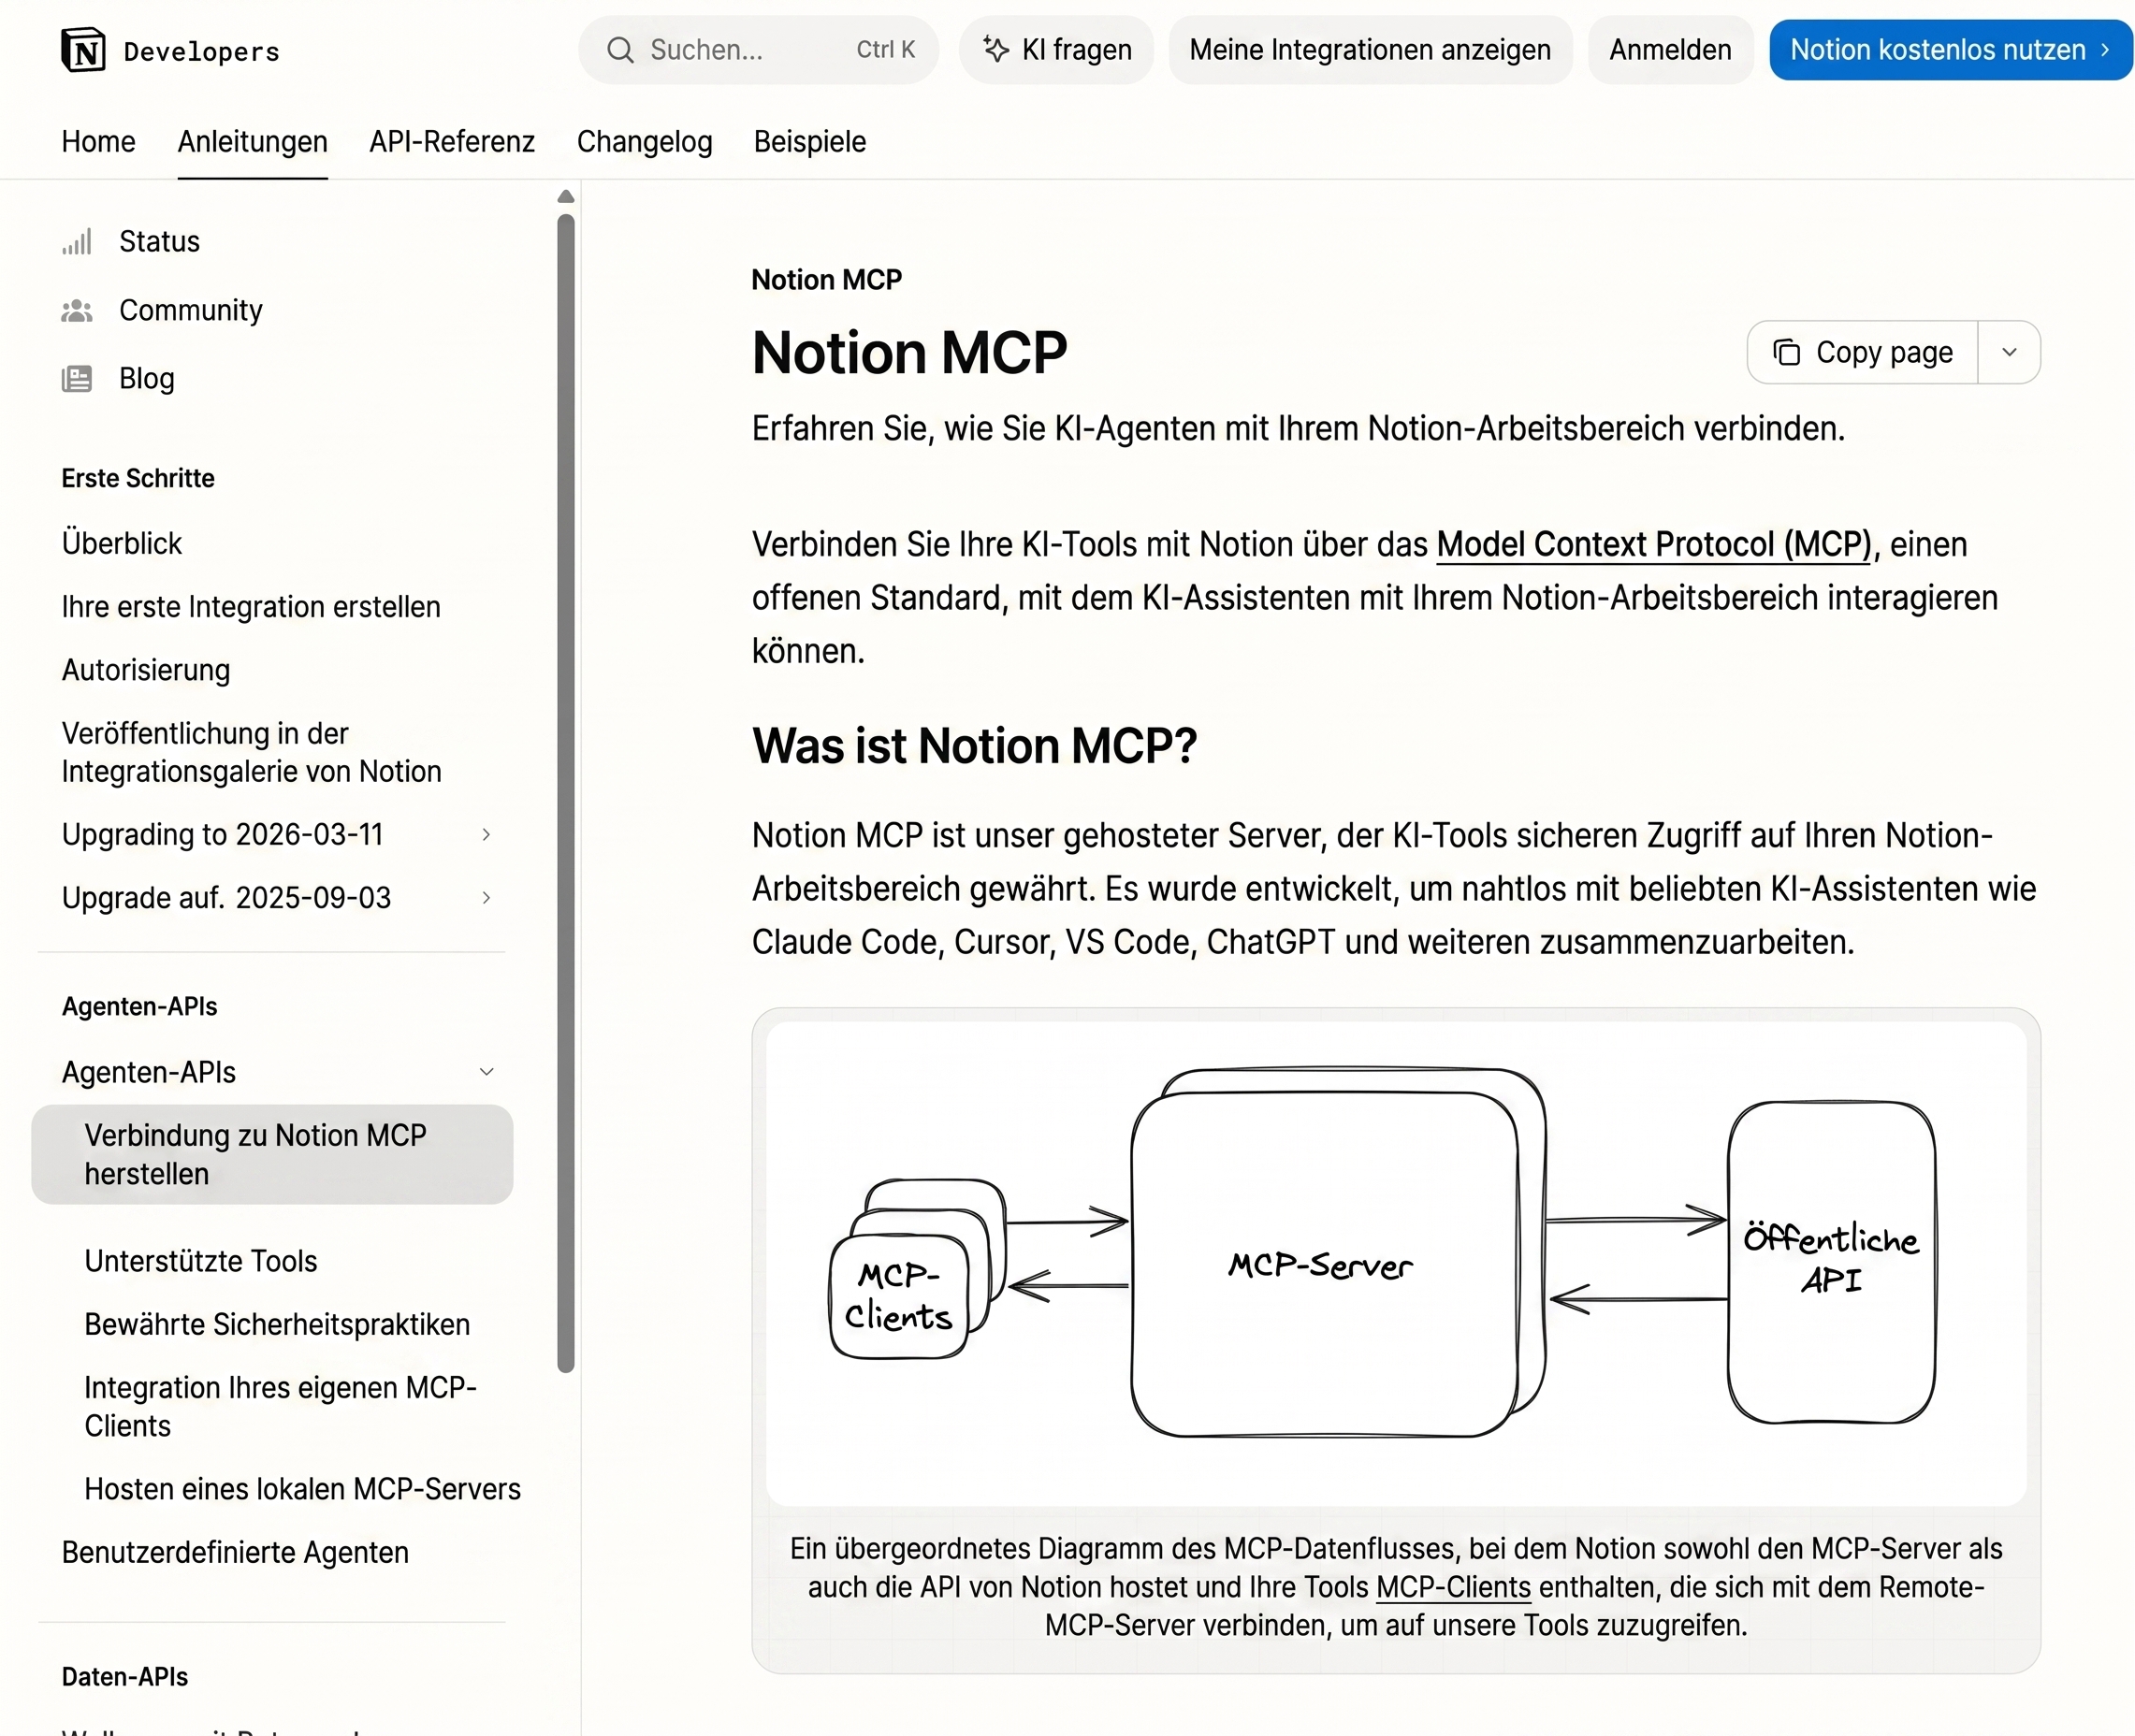Click the sparkle icon in KI fragen
The image size is (2135, 1736).
(x=996, y=49)
